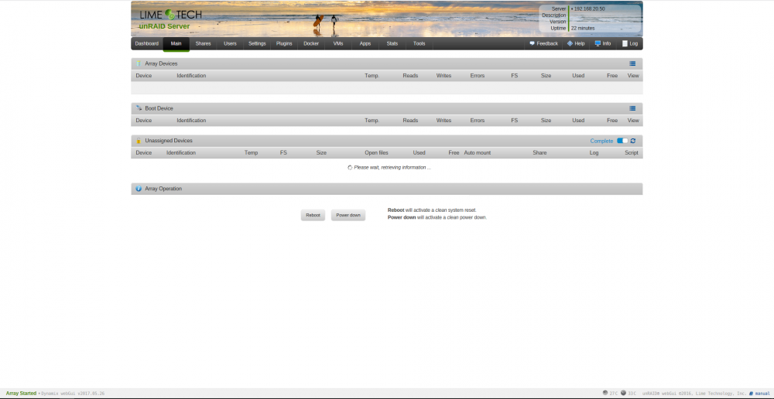Click the Array Devices section icon

point(139,63)
